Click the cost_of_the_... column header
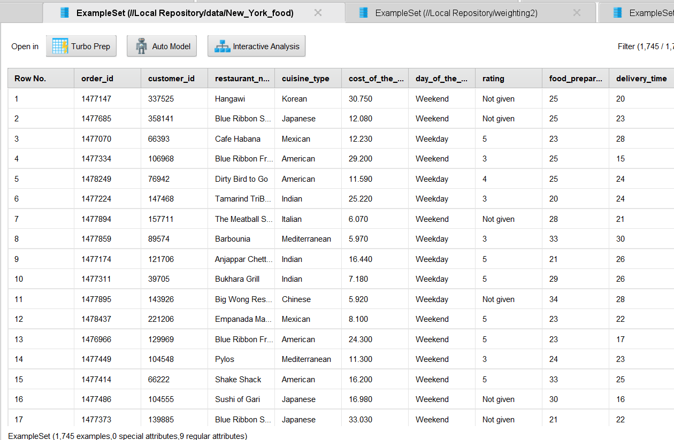 click(x=375, y=79)
